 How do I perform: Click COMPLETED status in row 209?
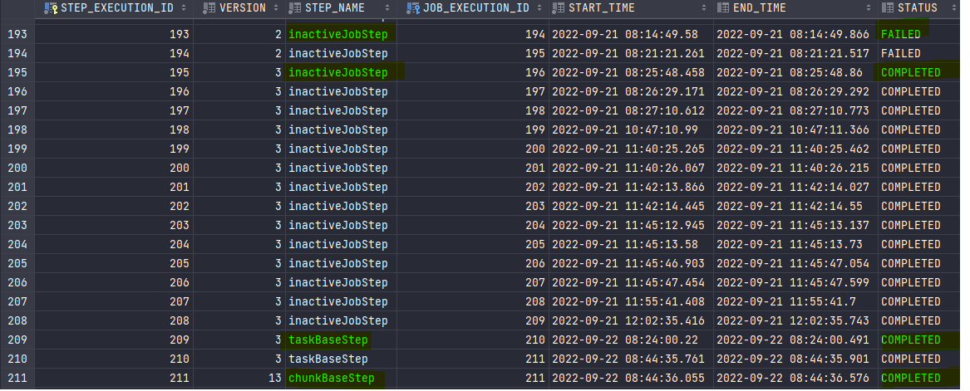coord(911,340)
